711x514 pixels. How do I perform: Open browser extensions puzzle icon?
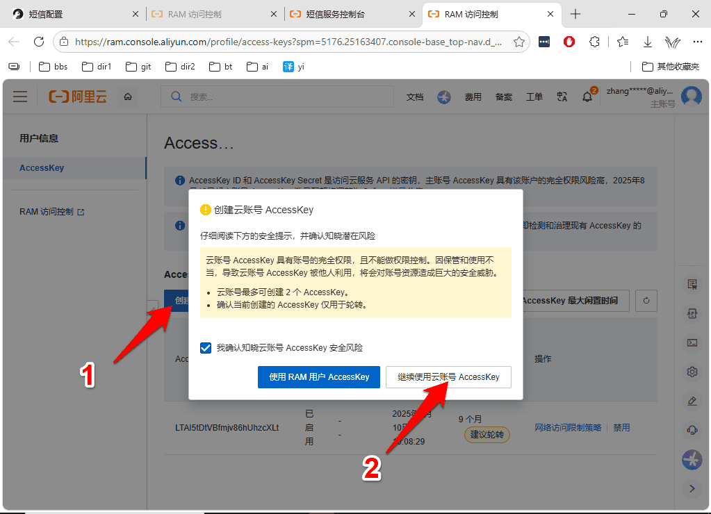[594, 42]
